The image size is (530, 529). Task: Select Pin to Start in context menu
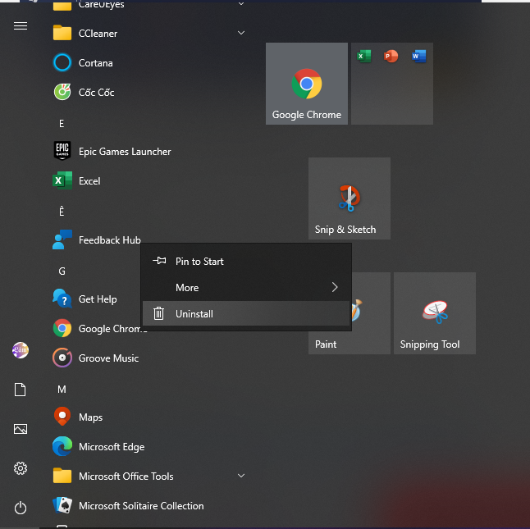(x=246, y=261)
